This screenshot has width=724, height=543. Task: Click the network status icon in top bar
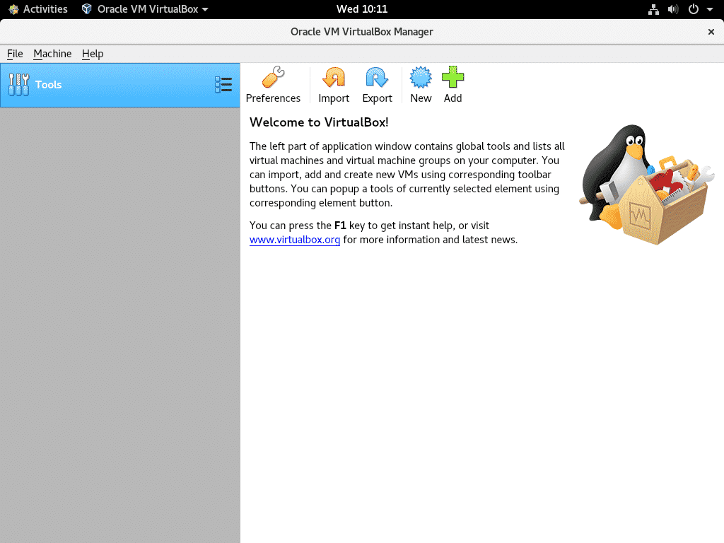(653, 9)
